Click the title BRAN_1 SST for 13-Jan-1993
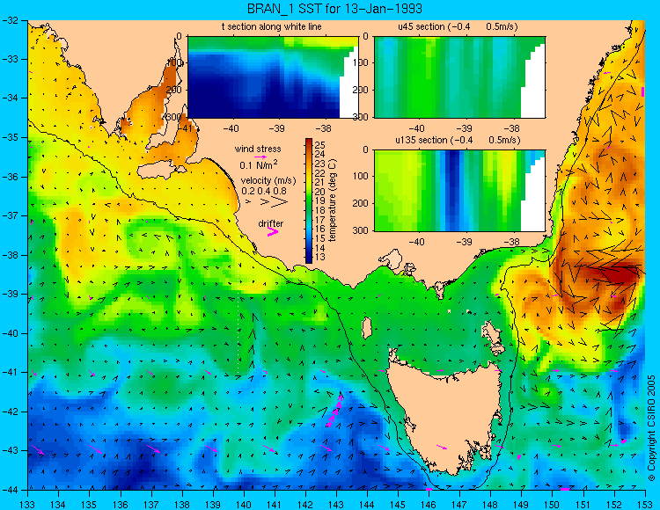The width and height of the screenshot is (660, 510). click(334, 9)
